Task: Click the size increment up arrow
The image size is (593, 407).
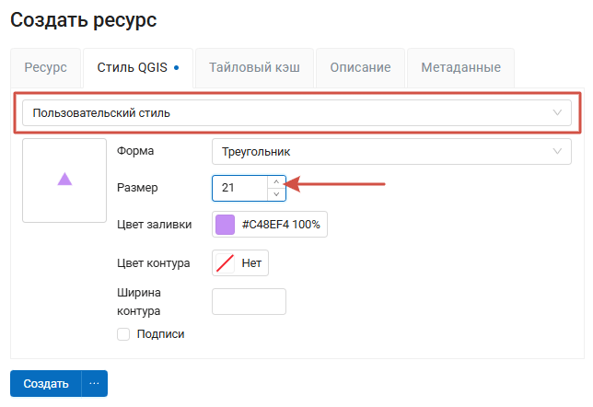Action: (x=276, y=181)
